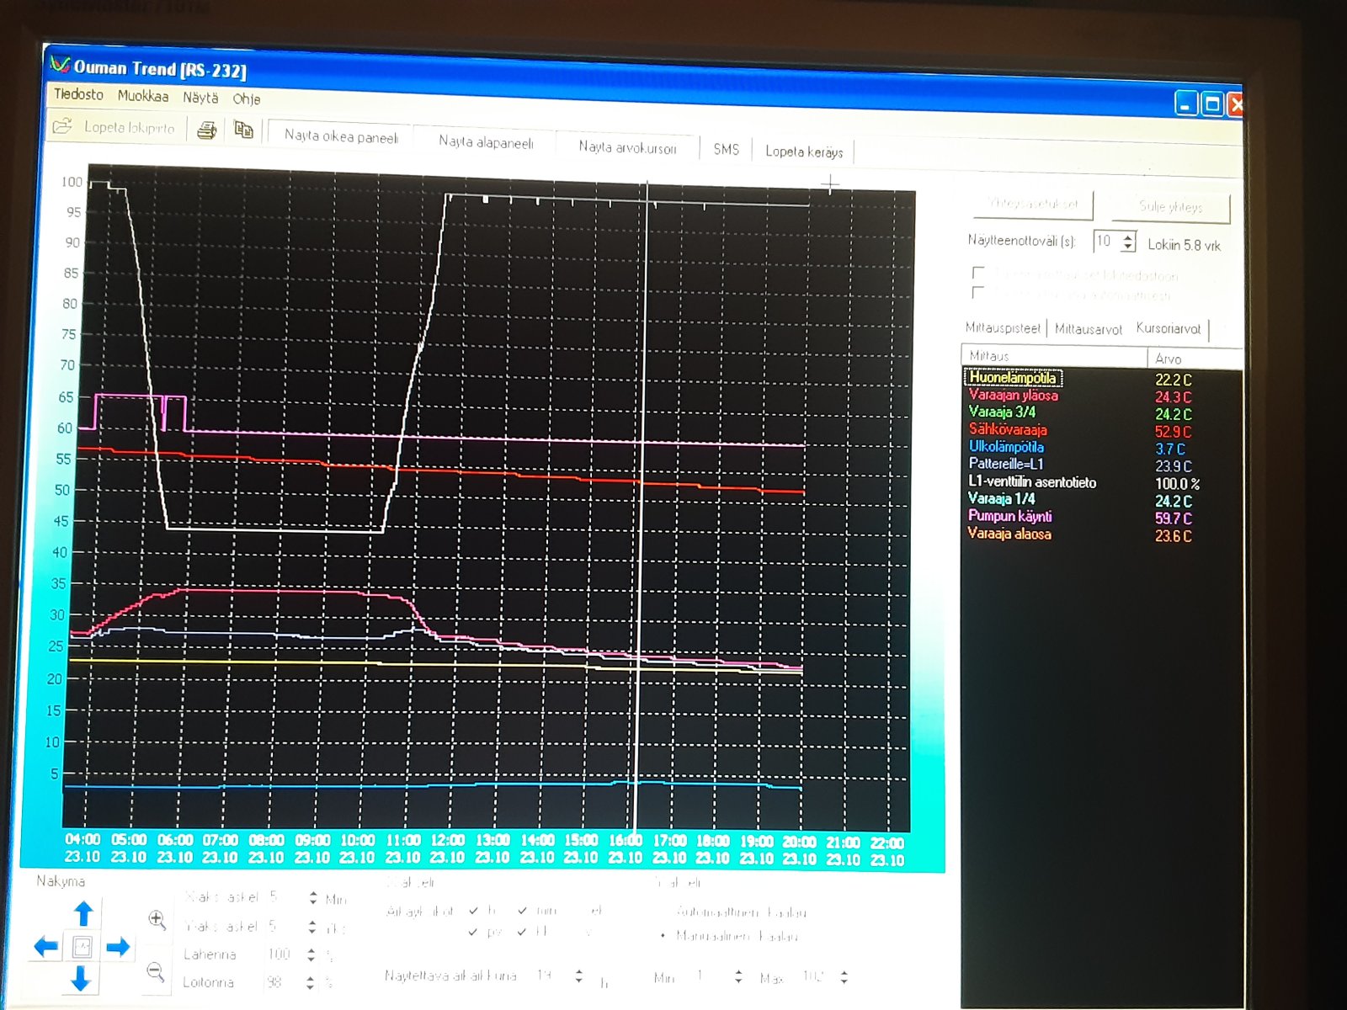Screen dimensions: 1347x1010
Task: Click the zoom in magnifier icon
Action: point(157,919)
